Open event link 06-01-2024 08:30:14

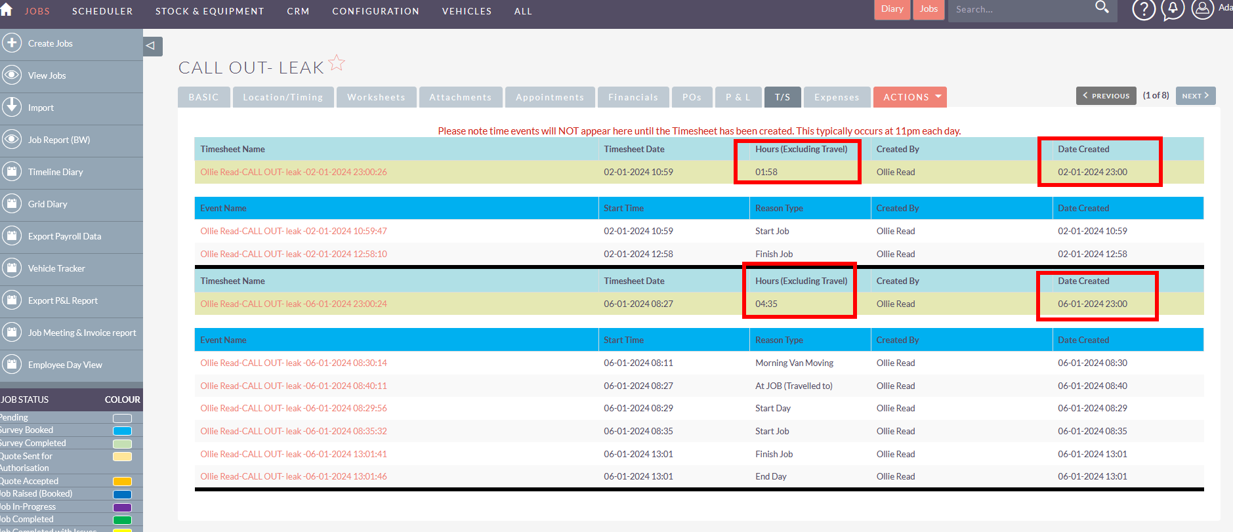[294, 363]
